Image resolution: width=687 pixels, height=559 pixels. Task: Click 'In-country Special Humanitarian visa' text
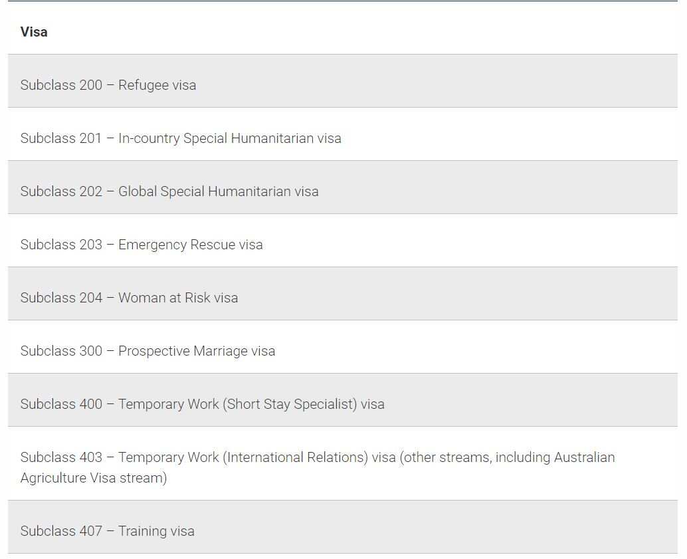(230, 138)
